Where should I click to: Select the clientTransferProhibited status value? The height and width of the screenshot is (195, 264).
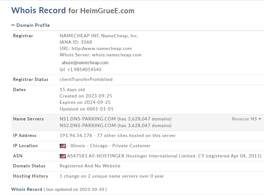tap(86, 79)
